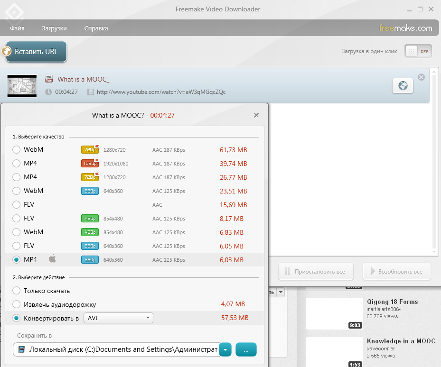
Task: Click the What is a MOOC video thumbnail
Action: click(x=22, y=86)
